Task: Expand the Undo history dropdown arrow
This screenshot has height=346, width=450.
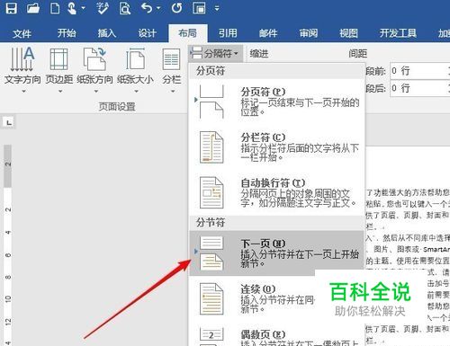Action: (158, 8)
